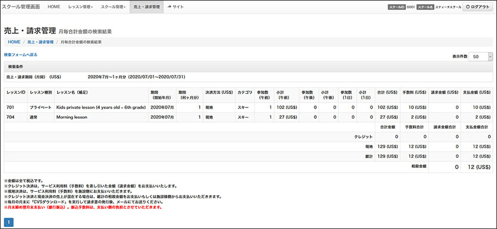Click the Kids private lesson name cell
The height and width of the screenshot is (229, 497).
pyautogui.click(x=101, y=107)
